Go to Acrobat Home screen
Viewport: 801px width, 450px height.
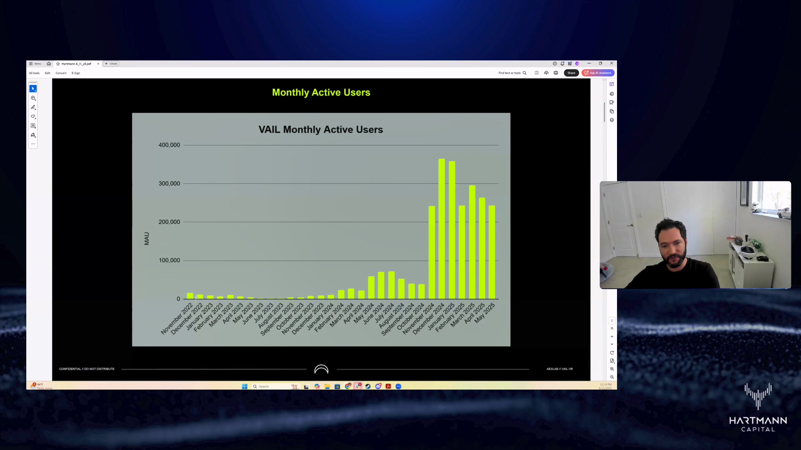point(49,64)
